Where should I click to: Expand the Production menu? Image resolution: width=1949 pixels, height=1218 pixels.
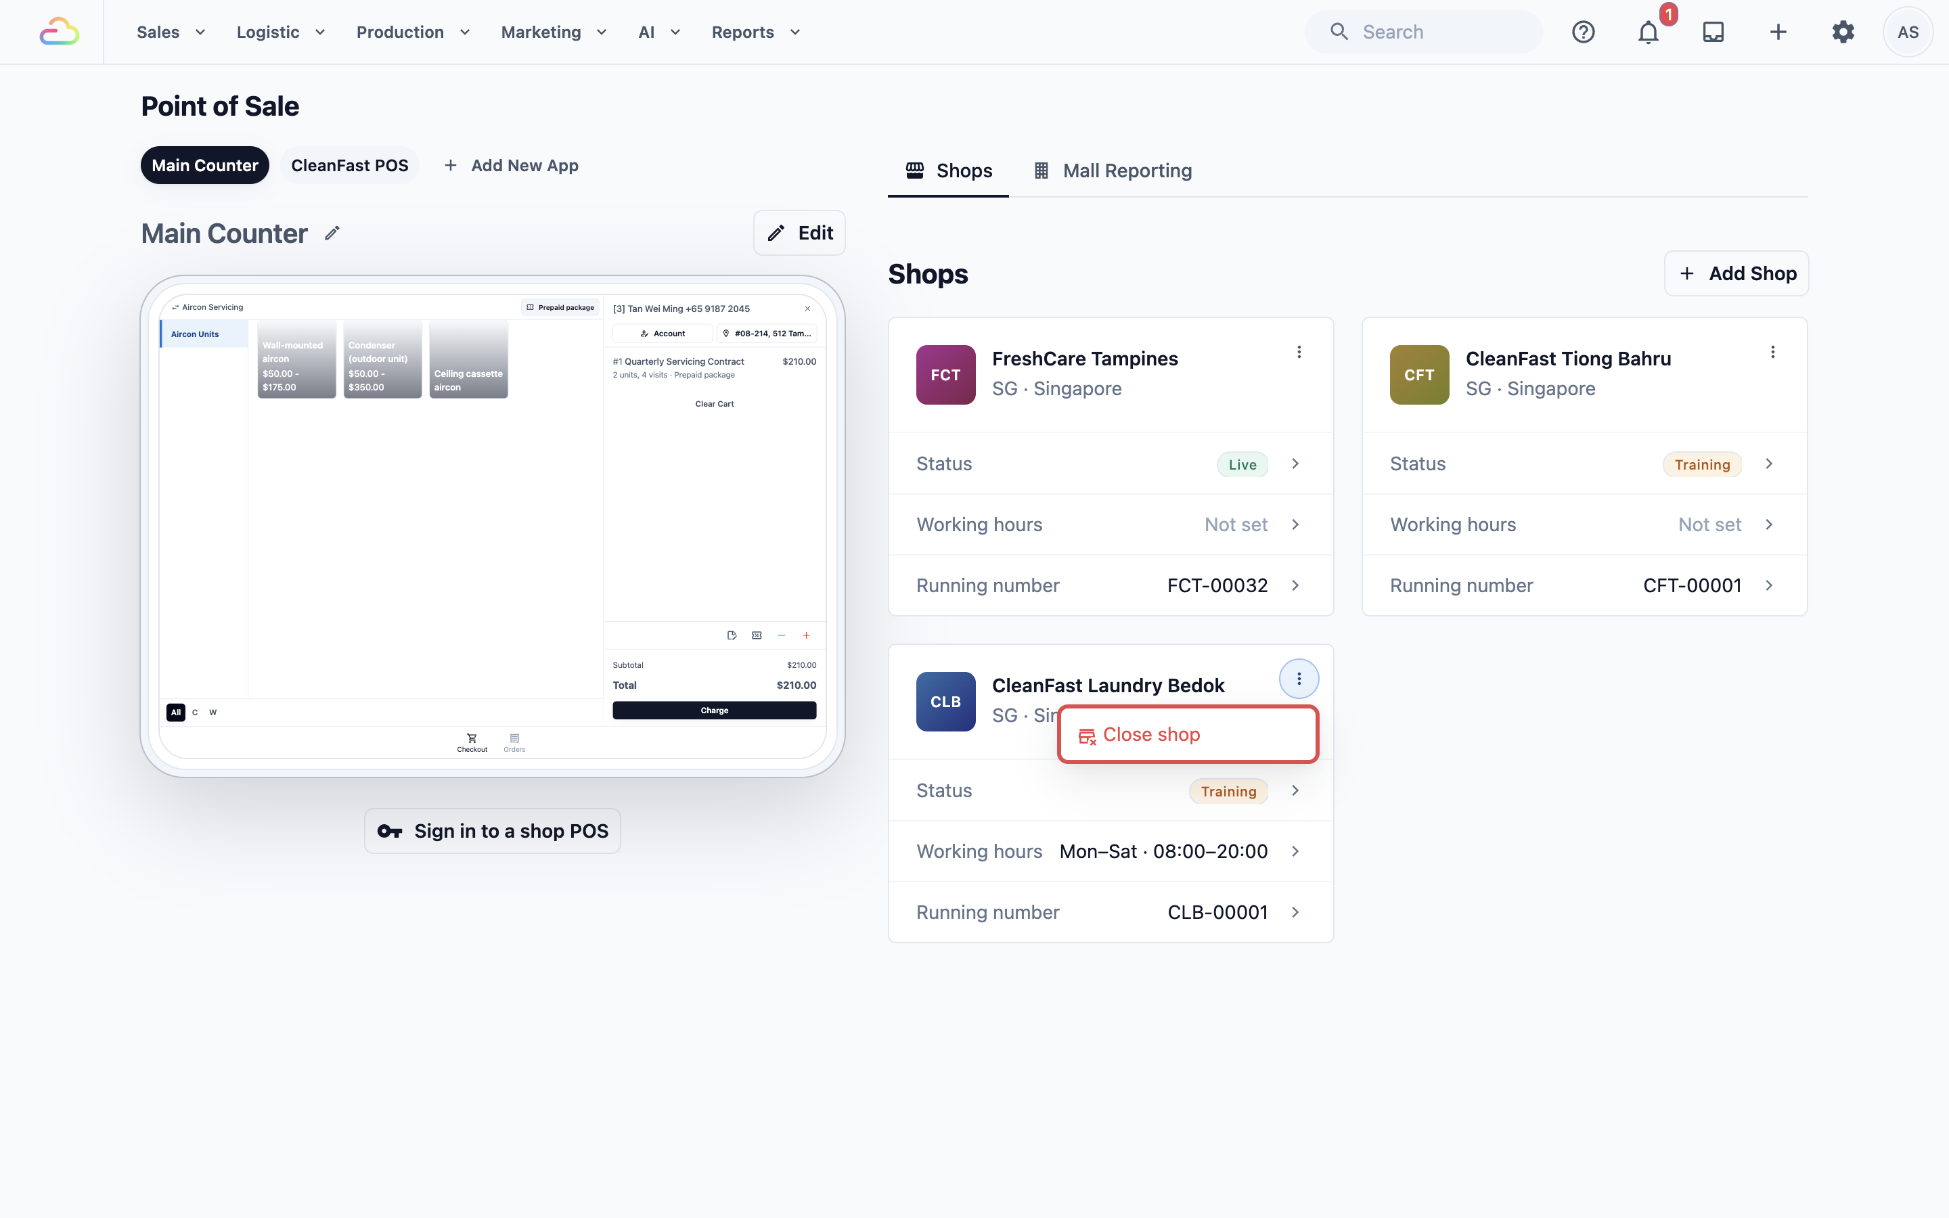point(413,32)
